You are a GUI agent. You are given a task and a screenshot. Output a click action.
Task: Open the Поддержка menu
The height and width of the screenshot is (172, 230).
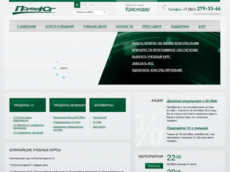[x=180, y=27]
